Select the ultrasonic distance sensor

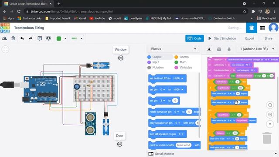(91, 123)
